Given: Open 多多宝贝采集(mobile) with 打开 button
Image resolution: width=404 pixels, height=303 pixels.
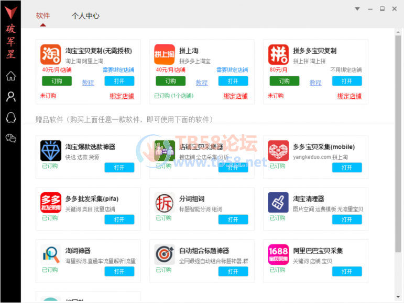Looking at the screenshot, I should point(347,168).
